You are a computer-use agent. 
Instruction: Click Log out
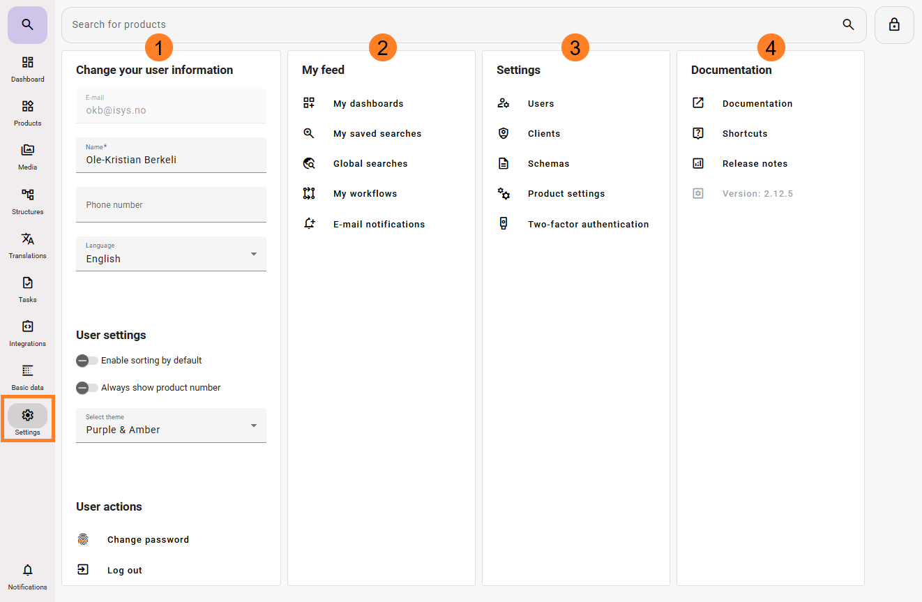click(x=124, y=570)
